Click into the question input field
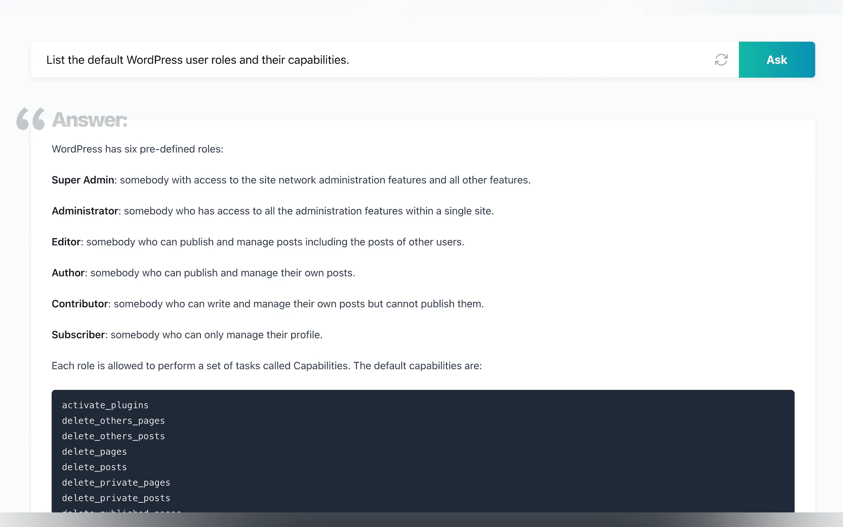This screenshot has height=527, width=843. pyautogui.click(x=348, y=60)
